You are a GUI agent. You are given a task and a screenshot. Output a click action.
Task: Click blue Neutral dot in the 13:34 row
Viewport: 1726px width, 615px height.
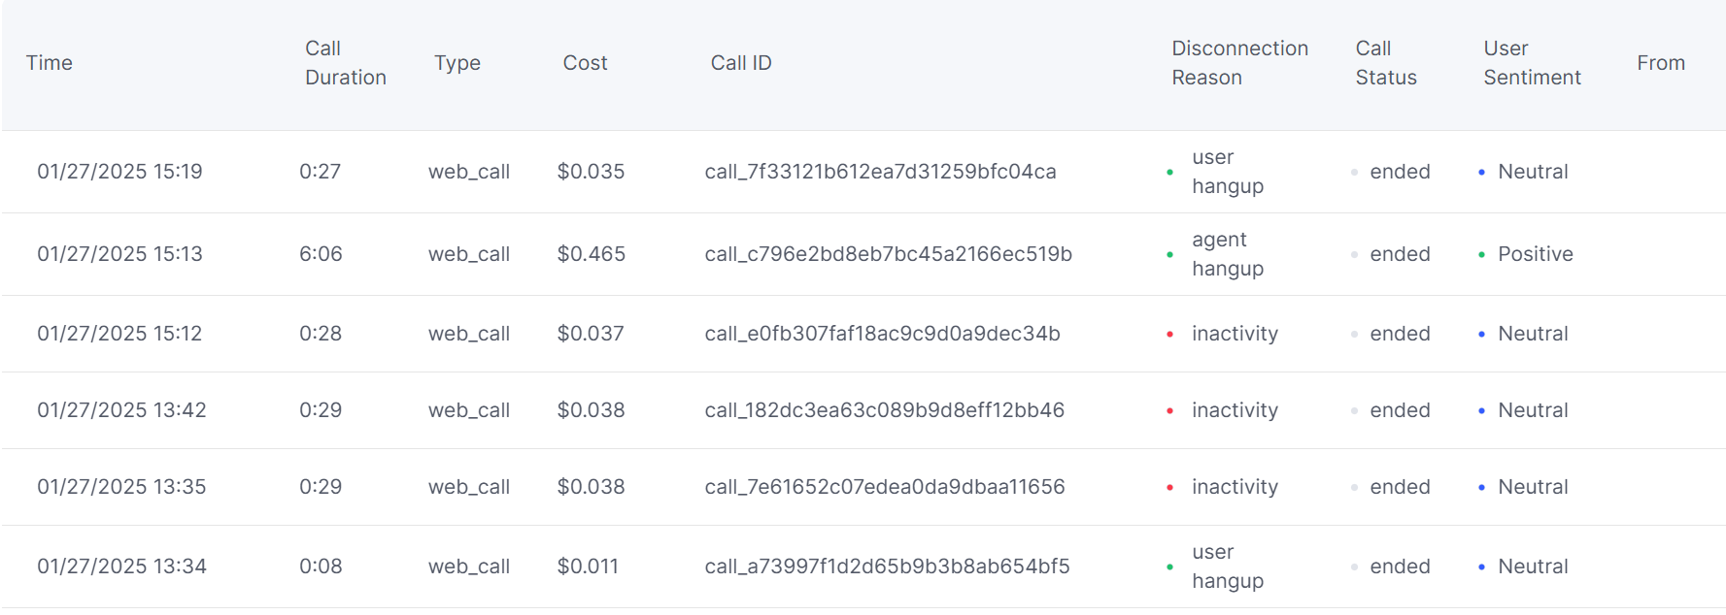[x=1481, y=567]
